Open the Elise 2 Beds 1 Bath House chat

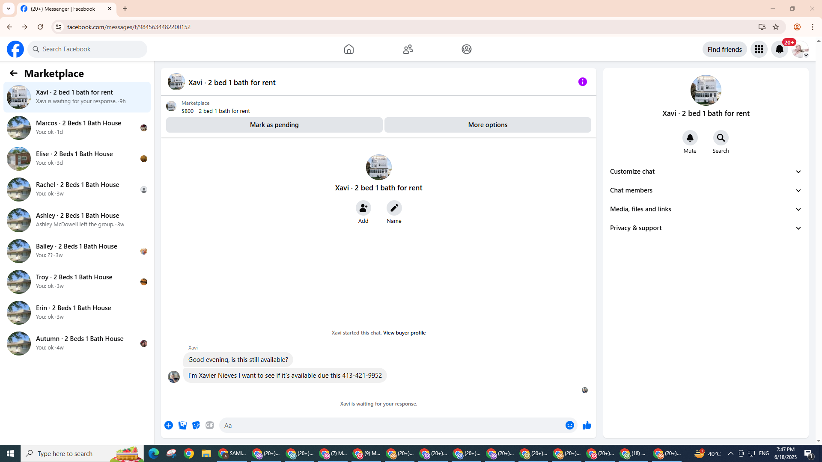pos(77,159)
